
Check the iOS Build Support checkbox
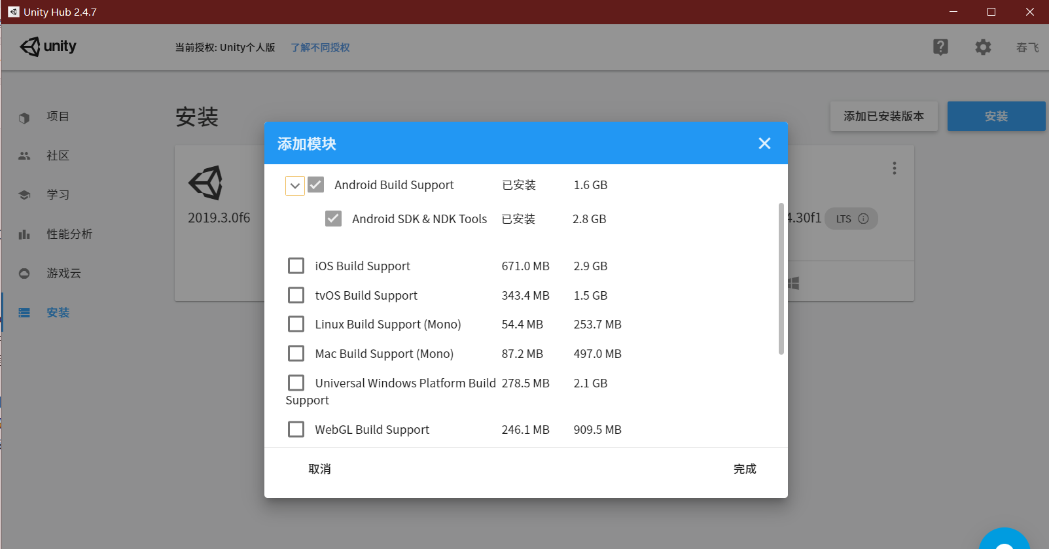[x=296, y=266]
